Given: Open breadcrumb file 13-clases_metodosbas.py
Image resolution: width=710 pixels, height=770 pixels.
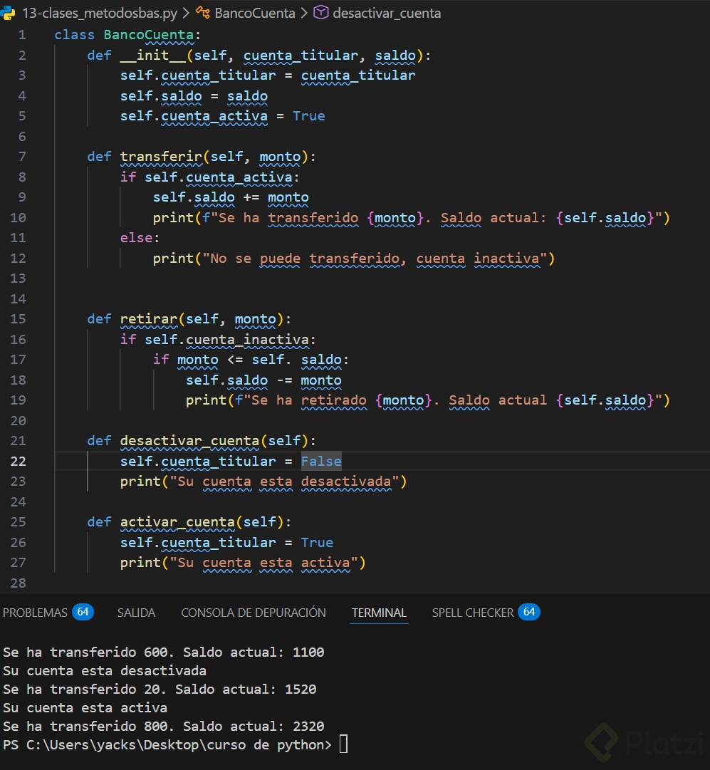Looking at the screenshot, I should point(100,14).
